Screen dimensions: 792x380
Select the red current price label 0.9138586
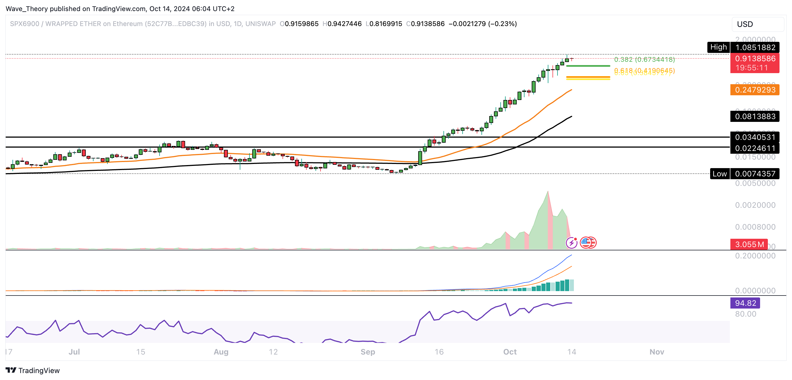[755, 59]
